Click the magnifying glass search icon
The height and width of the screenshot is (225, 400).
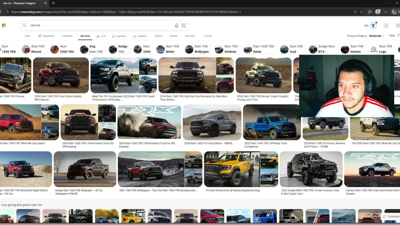[x=24, y=25]
